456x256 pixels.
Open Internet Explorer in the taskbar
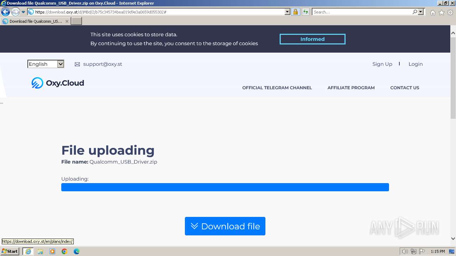(28, 251)
